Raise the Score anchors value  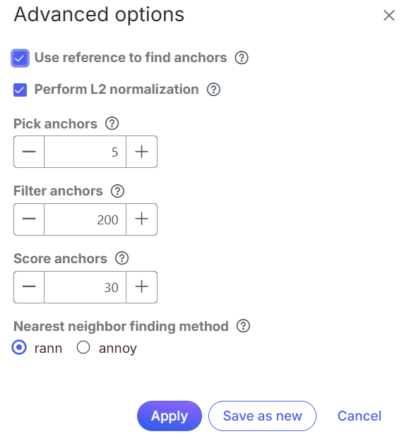coord(141,287)
